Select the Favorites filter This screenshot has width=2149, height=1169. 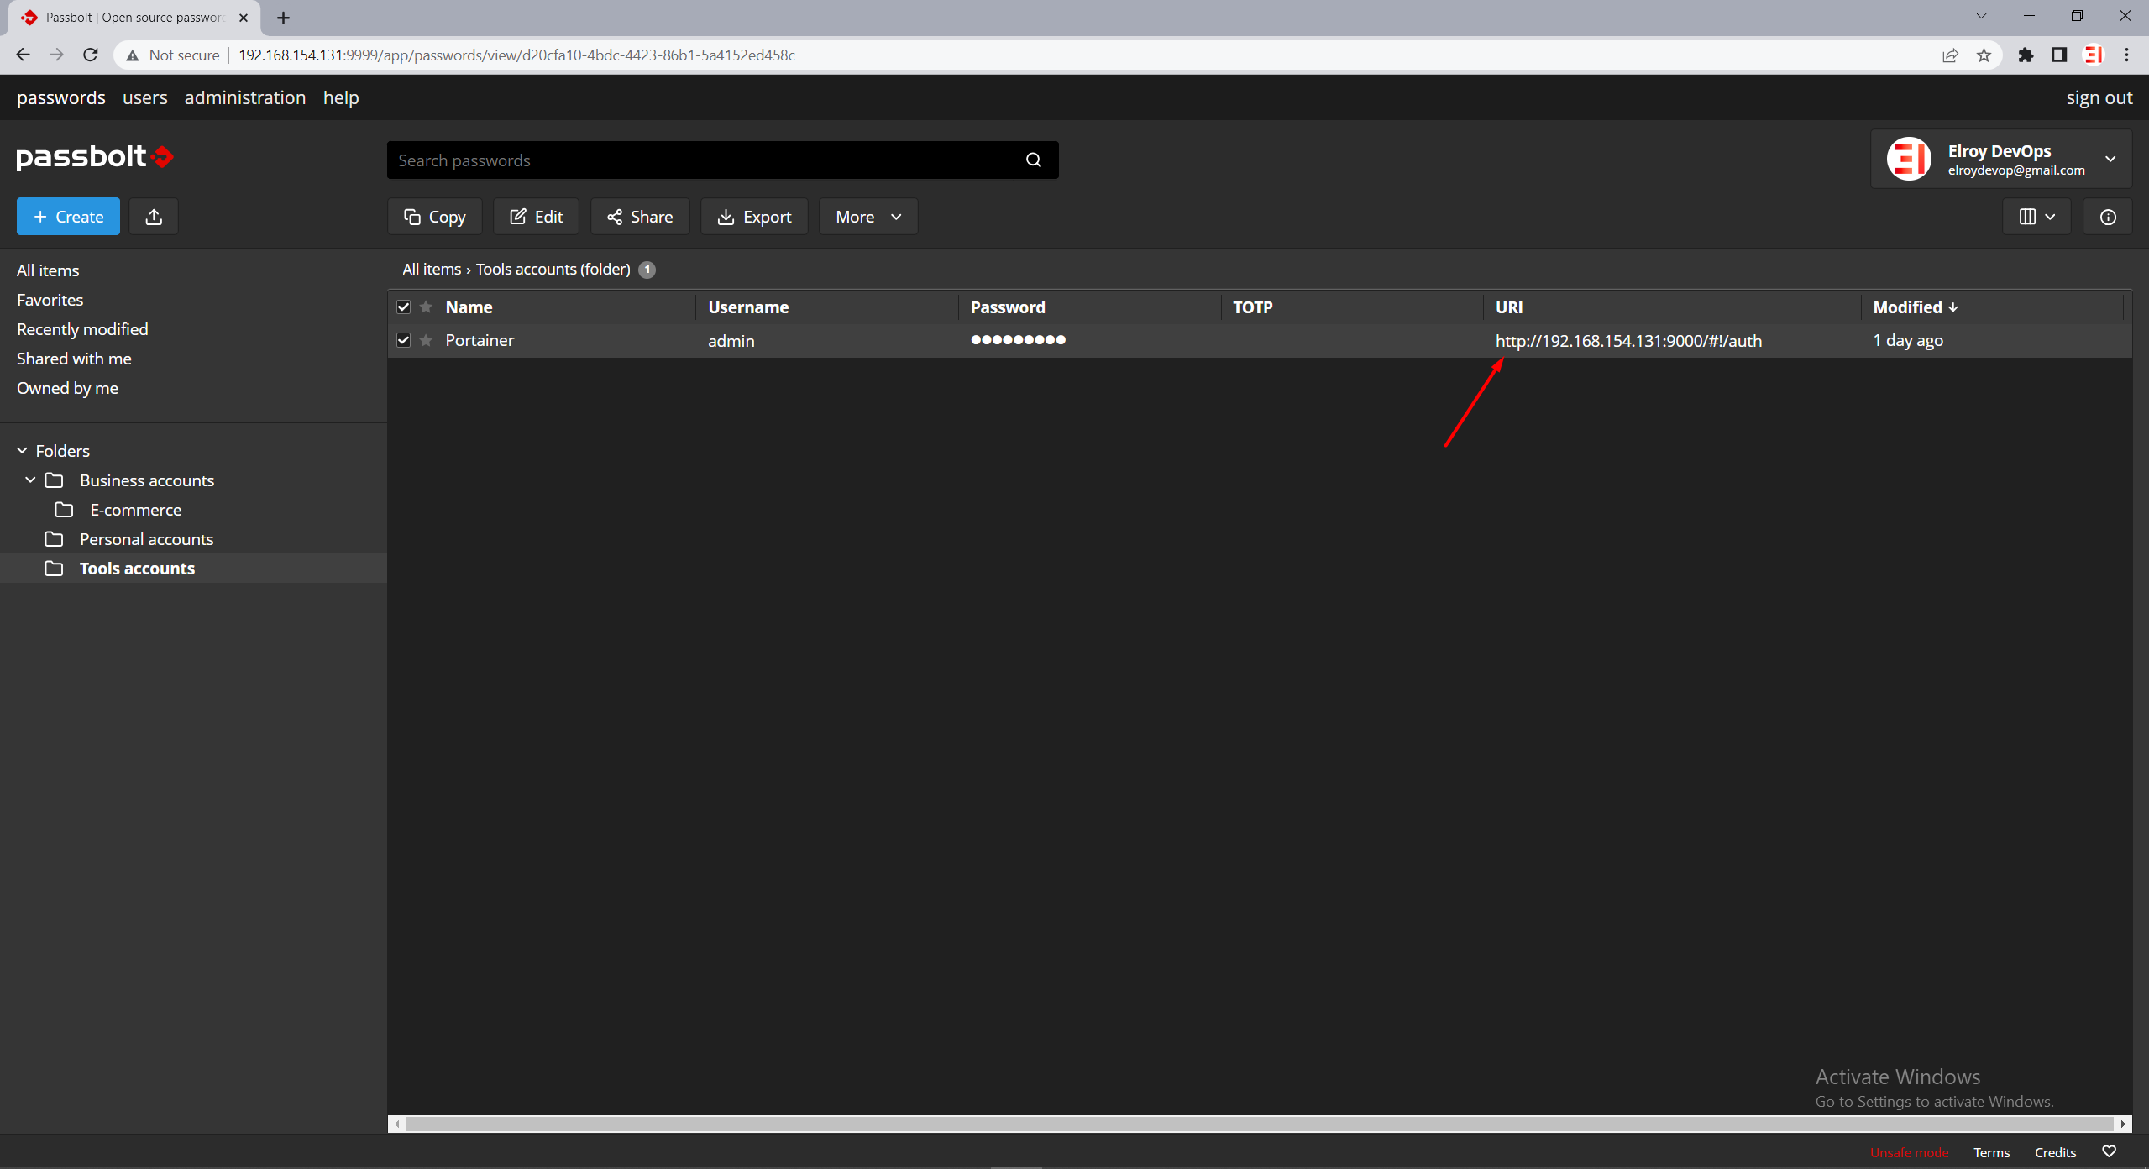[x=50, y=300]
